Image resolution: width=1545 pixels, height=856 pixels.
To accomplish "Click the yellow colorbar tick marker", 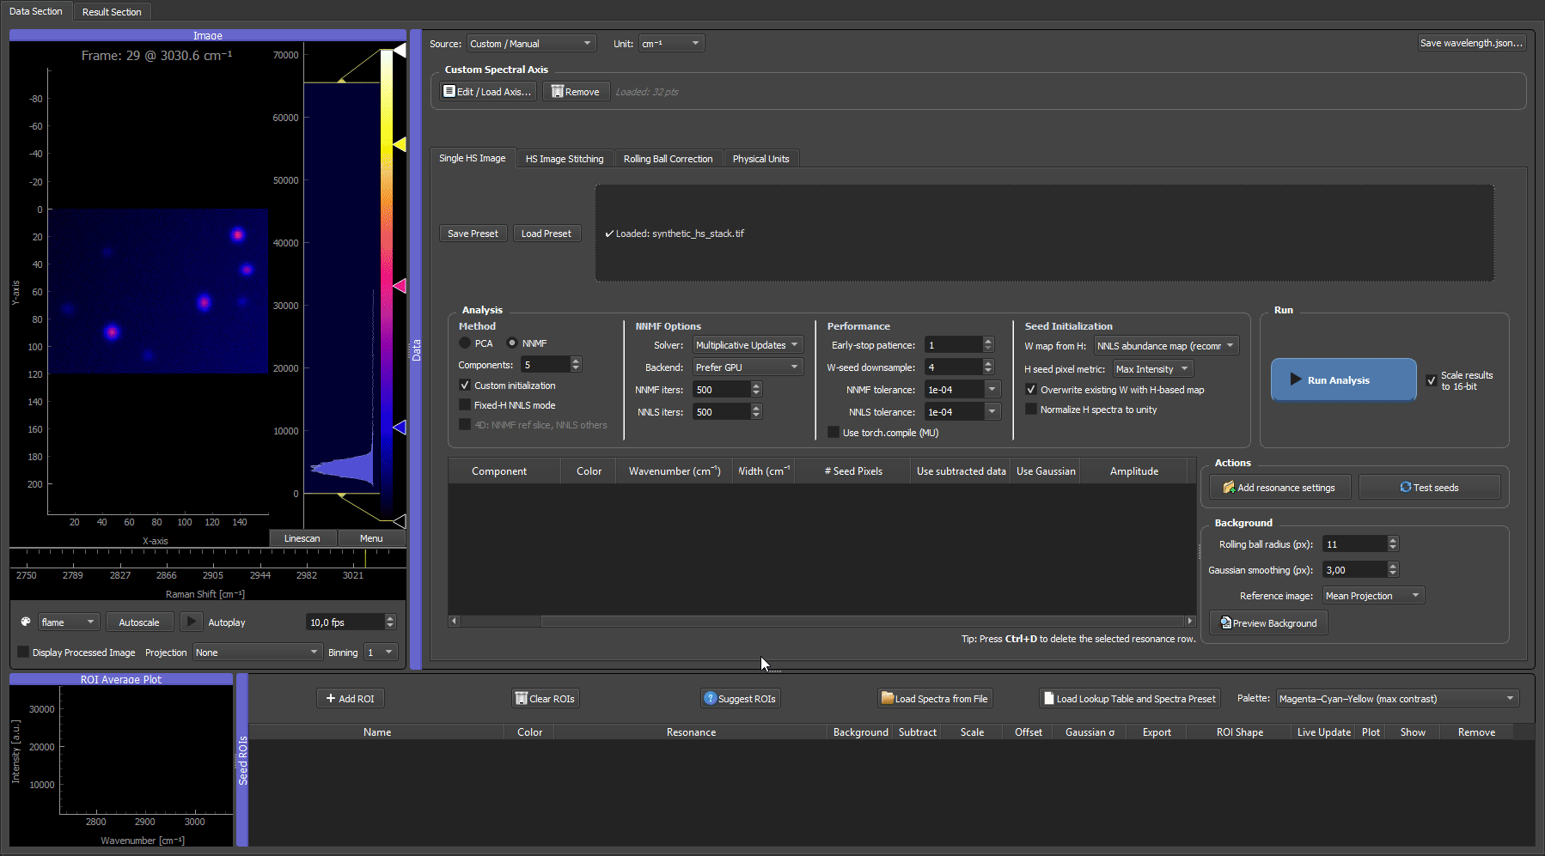I will pyautogui.click(x=399, y=144).
